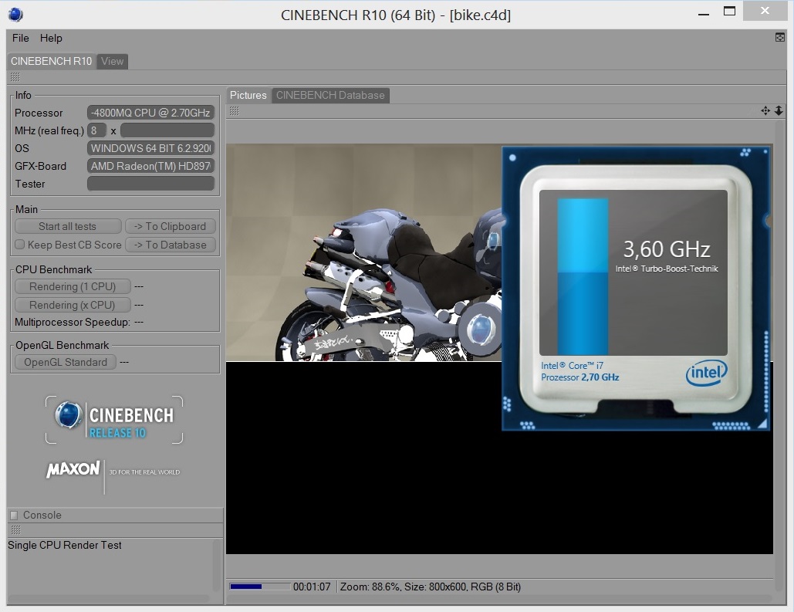Click the grip handle below CINEBENCH R10 tab

coord(15,77)
